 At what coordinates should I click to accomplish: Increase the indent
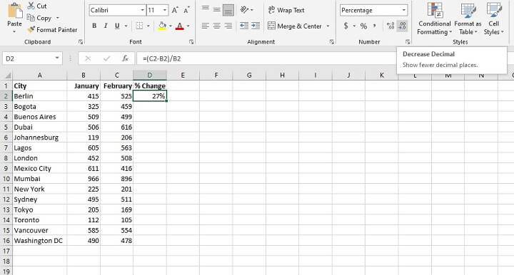256,26
